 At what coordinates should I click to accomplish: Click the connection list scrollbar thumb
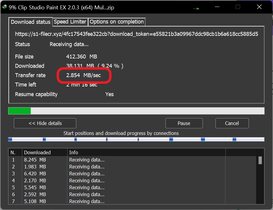pyautogui.click(x=260, y=160)
